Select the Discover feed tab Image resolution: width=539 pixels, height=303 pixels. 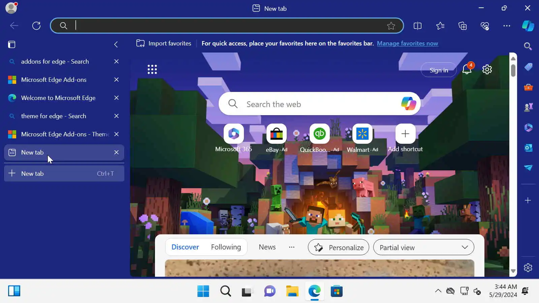185,247
